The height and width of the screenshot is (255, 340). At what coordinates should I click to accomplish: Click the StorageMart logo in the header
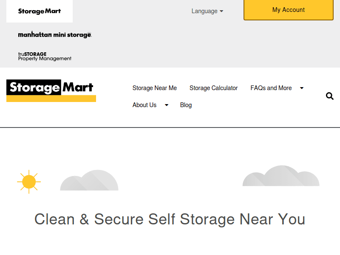click(x=51, y=88)
